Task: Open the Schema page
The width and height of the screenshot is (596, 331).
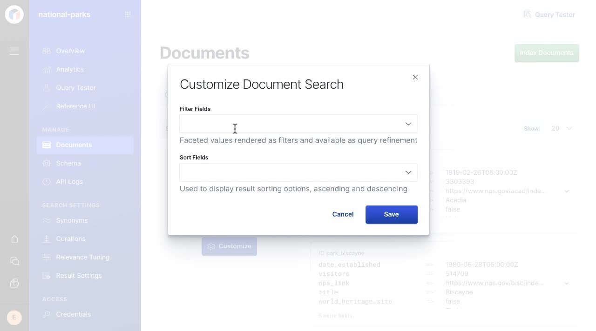Action: pyautogui.click(x=68, y=164)
